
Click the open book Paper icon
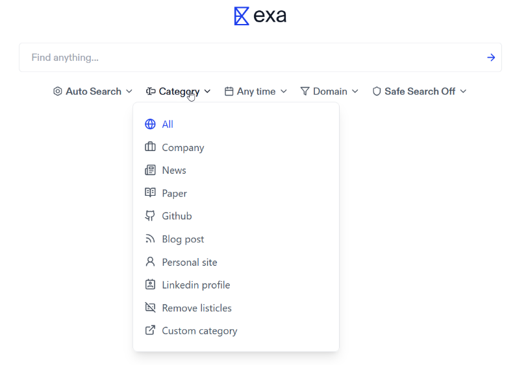point(150,193)
